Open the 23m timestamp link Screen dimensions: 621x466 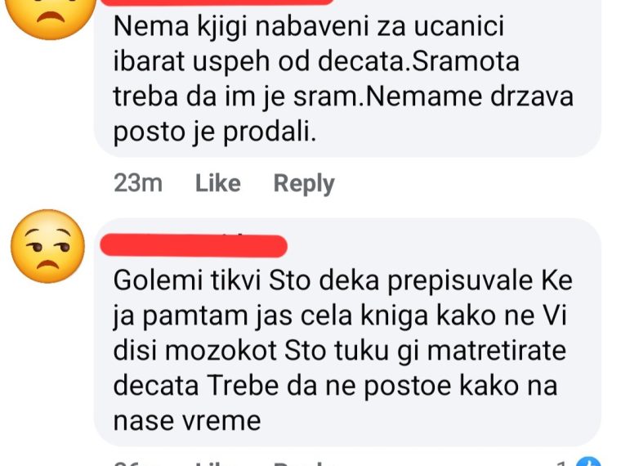(x=138, y=183)
